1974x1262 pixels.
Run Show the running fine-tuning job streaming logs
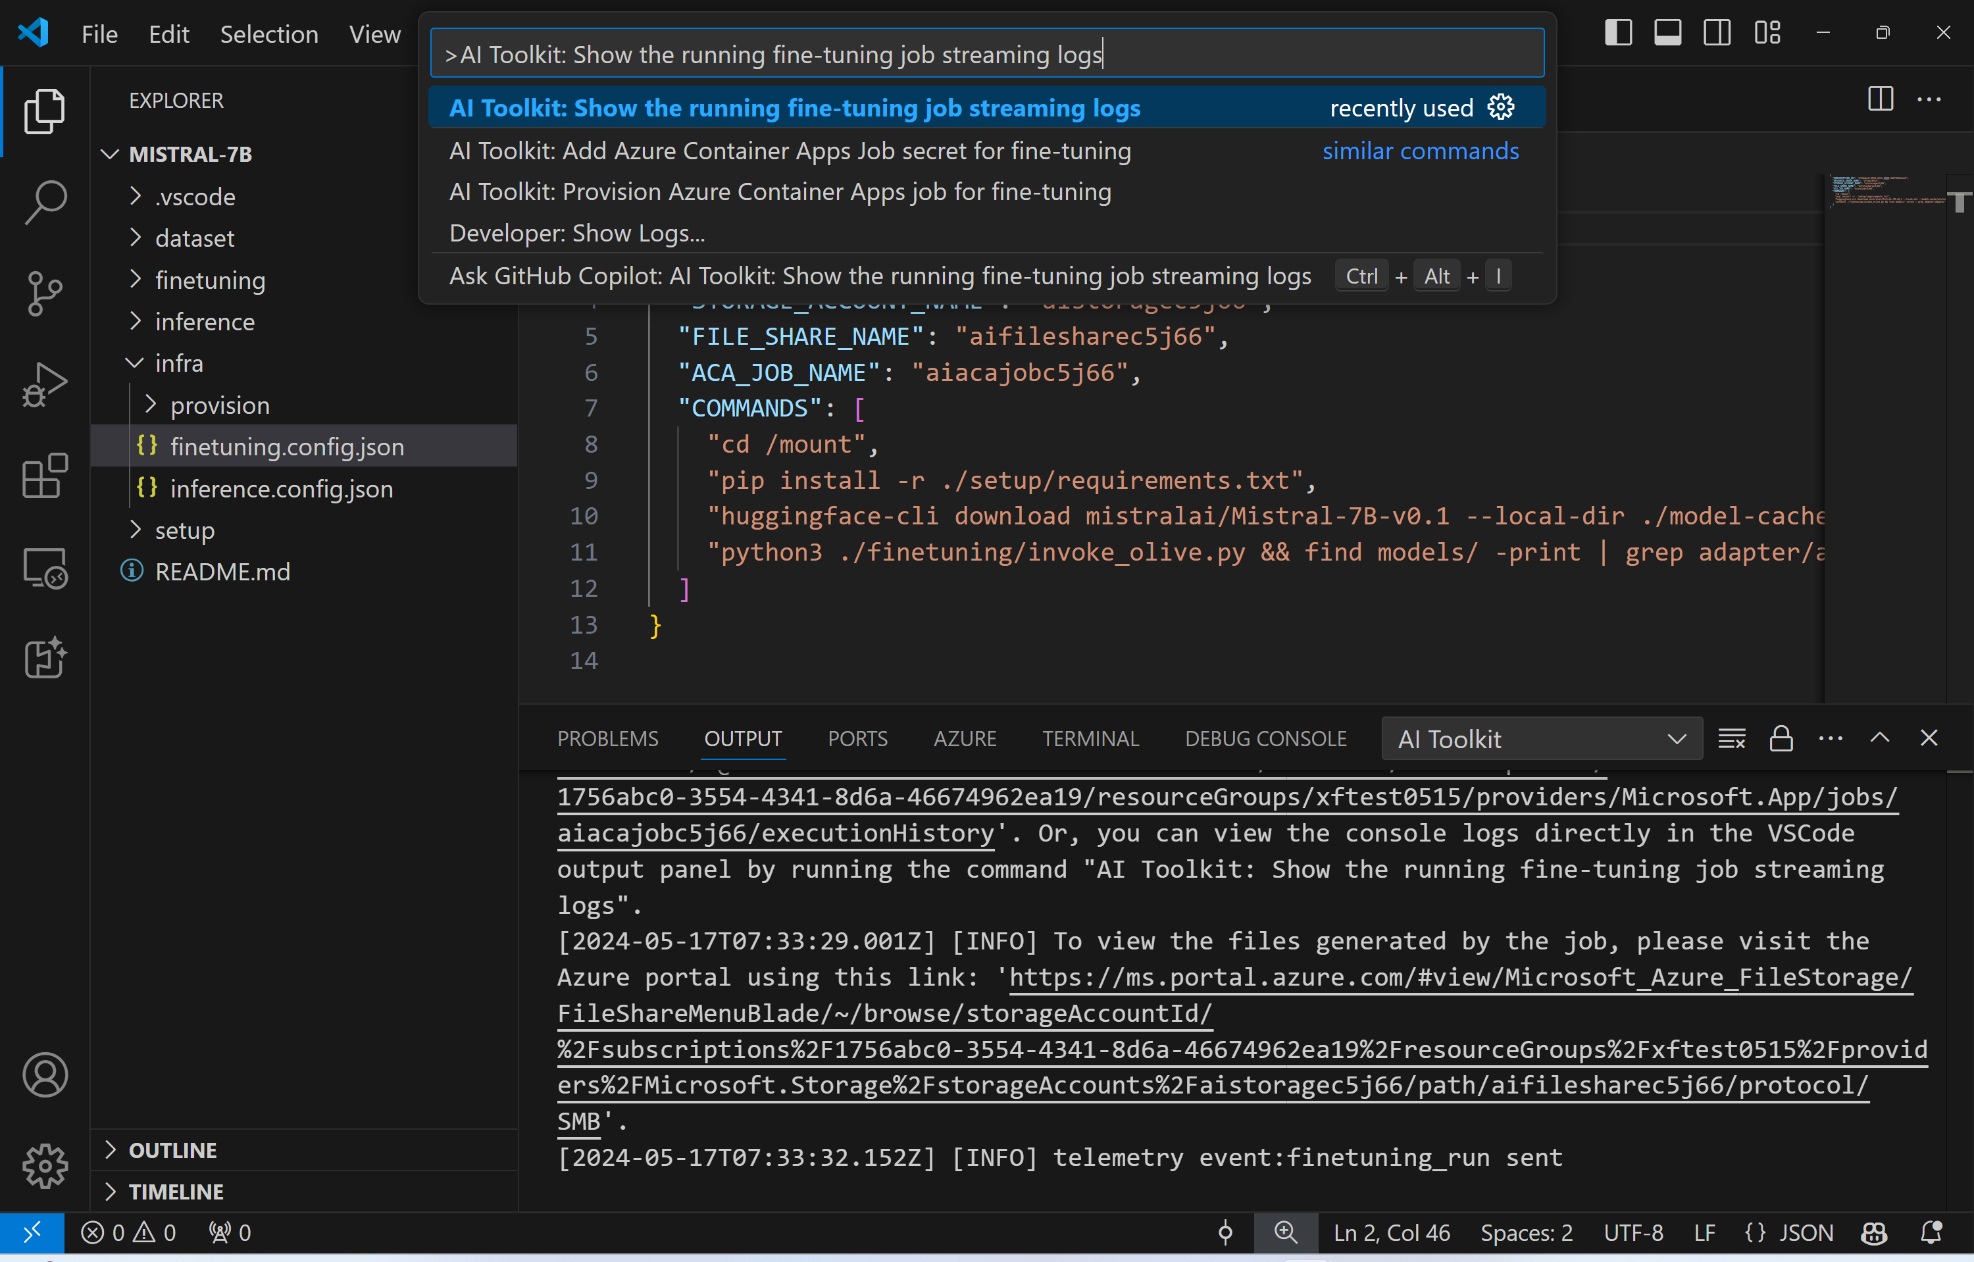click(987, 107)
